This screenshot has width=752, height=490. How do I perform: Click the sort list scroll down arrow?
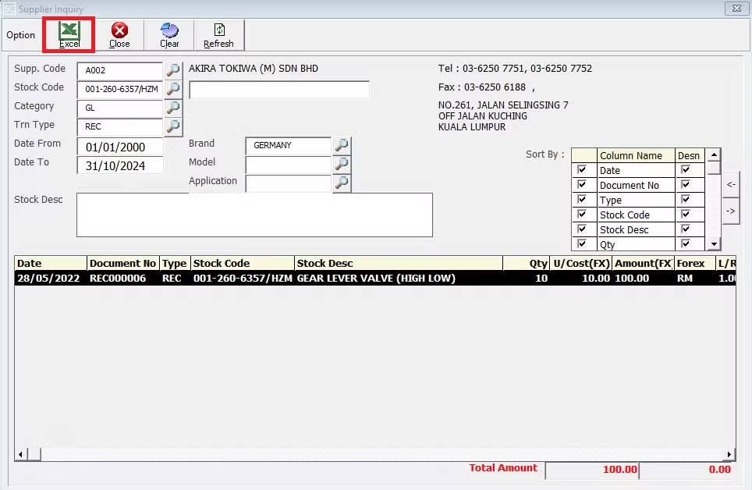point(714,244)
